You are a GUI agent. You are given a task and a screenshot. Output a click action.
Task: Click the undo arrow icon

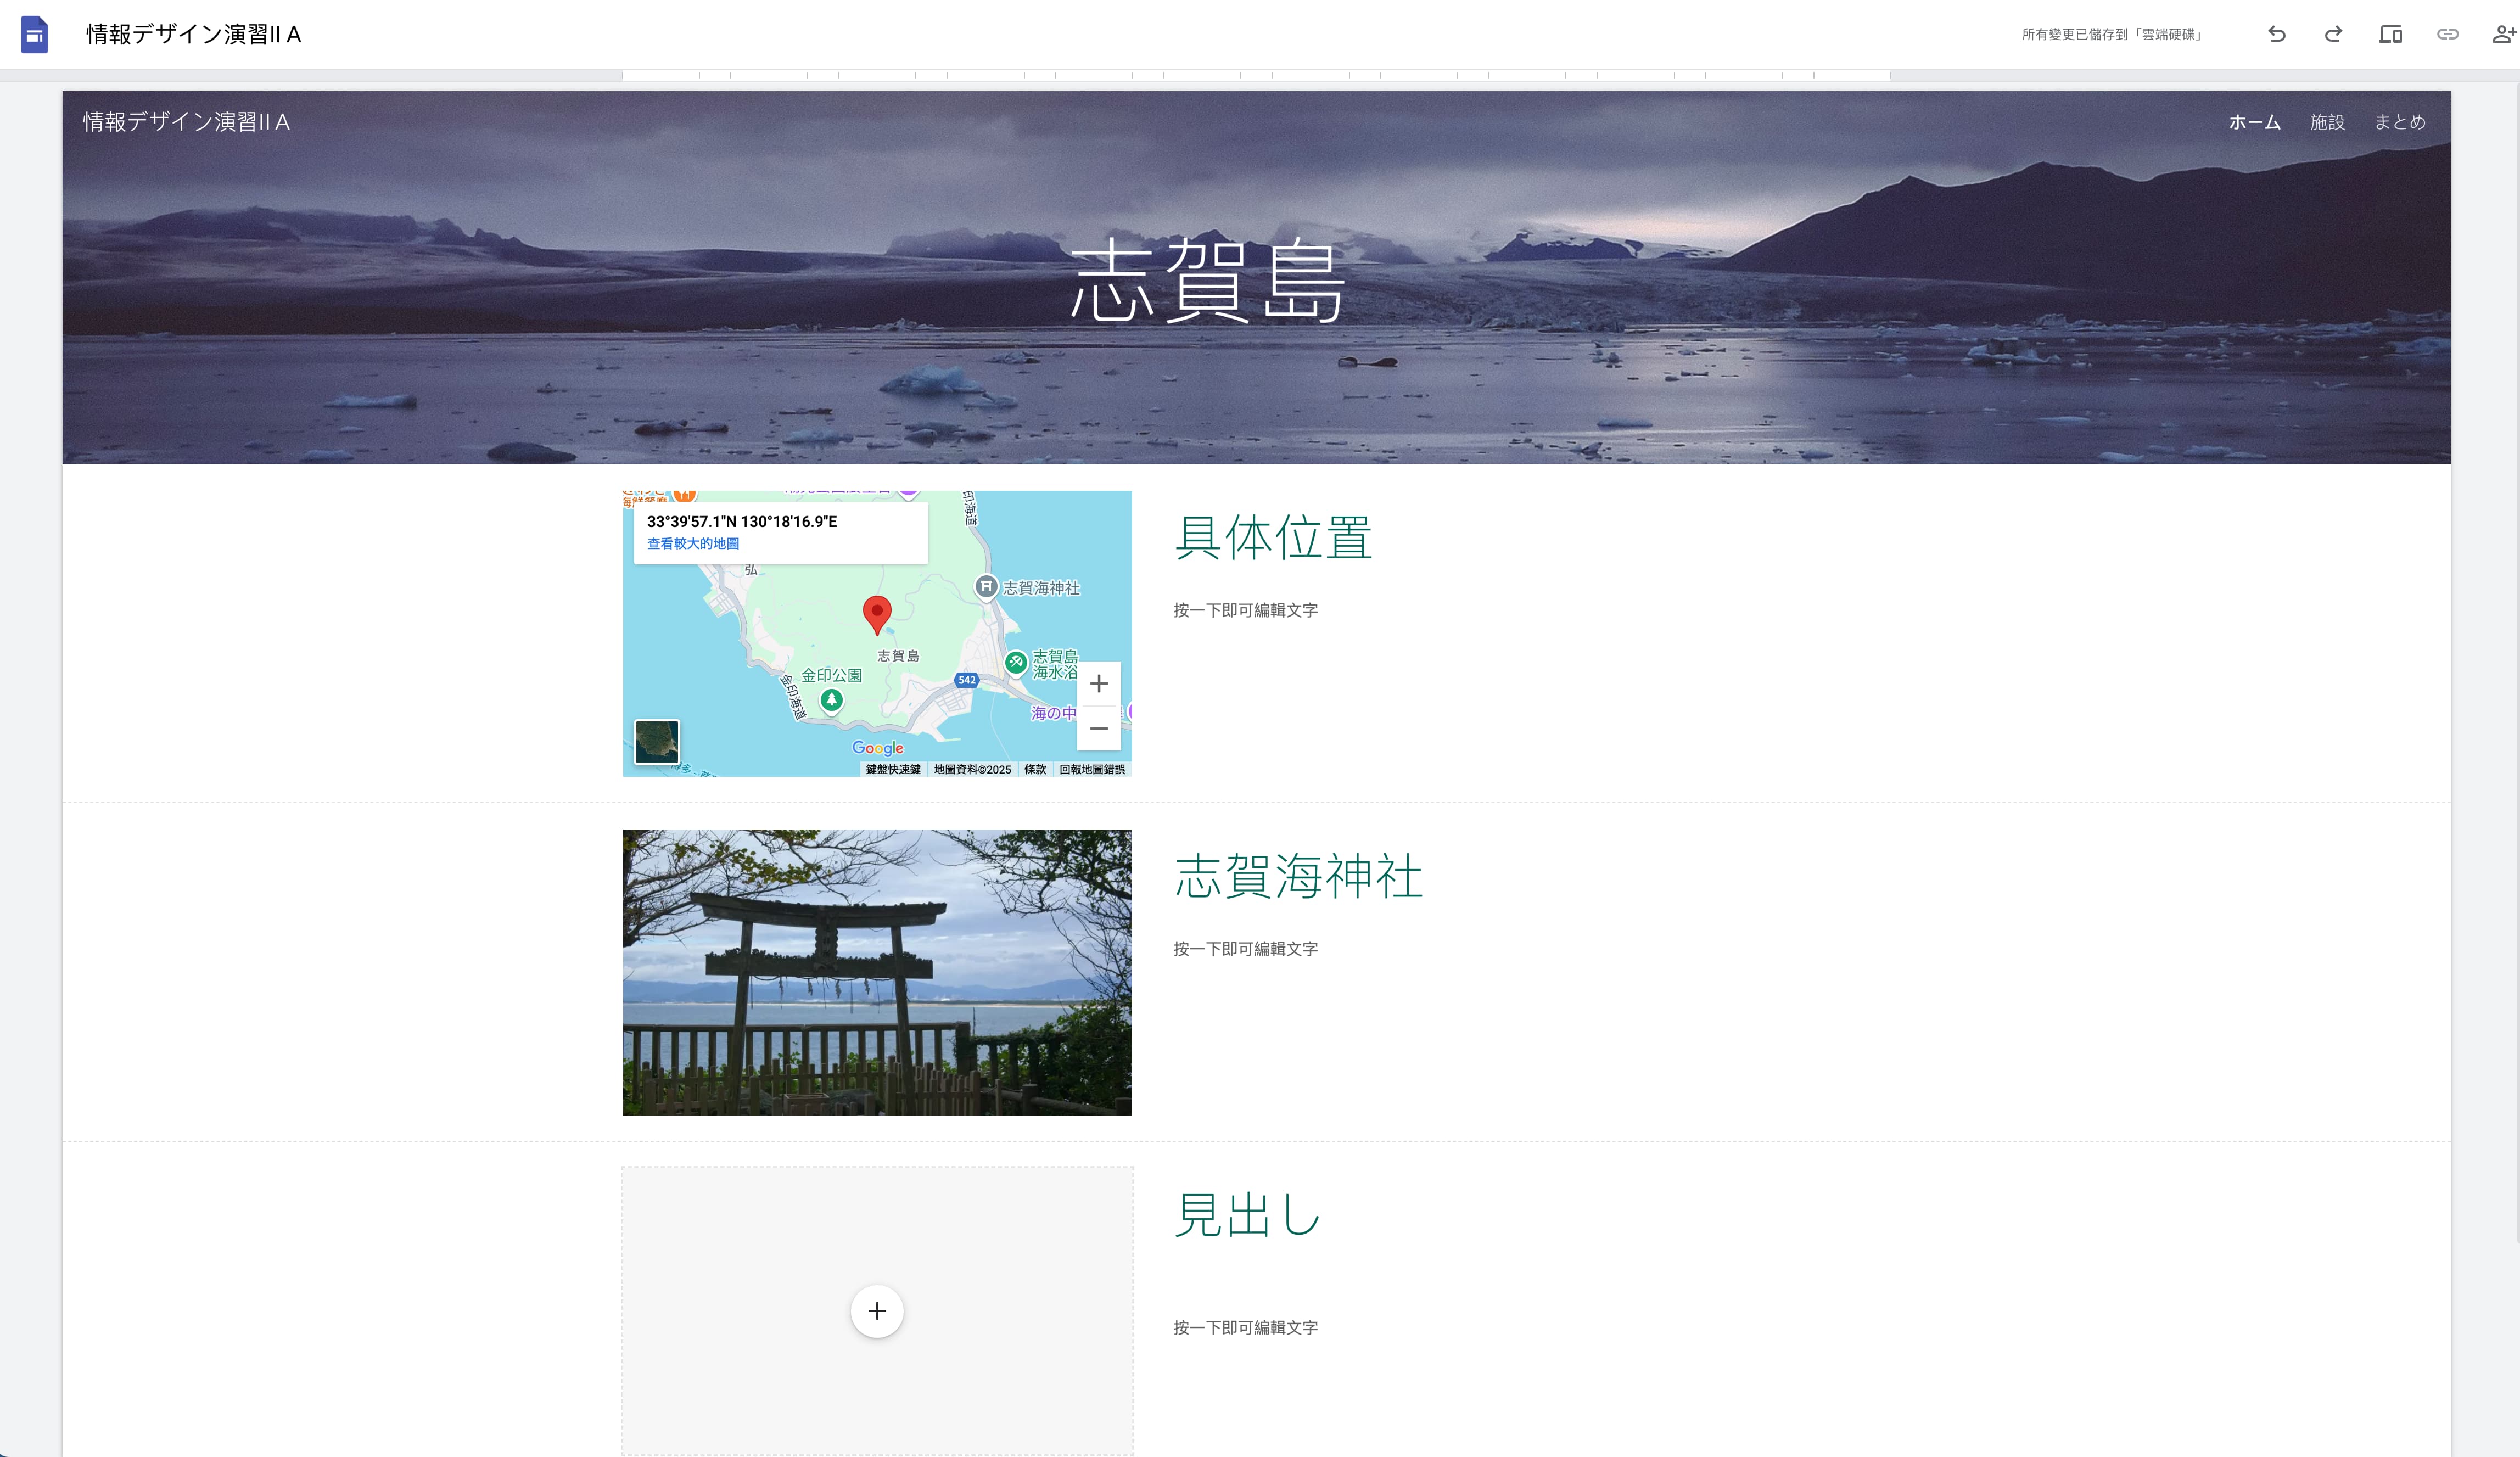click(2277, 34)
